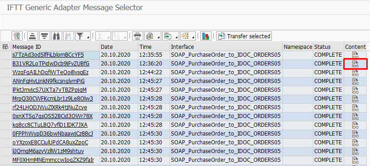Image resolution: width=370 pixels, height=166 pixels.
Task: Open message link kg8cc8CTuLBQ7vflD1IDK7JXA
Action: pos(50,125)
